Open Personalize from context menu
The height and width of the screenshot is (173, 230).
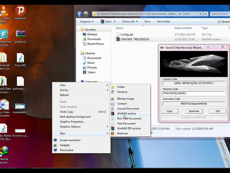click(81, 150)
